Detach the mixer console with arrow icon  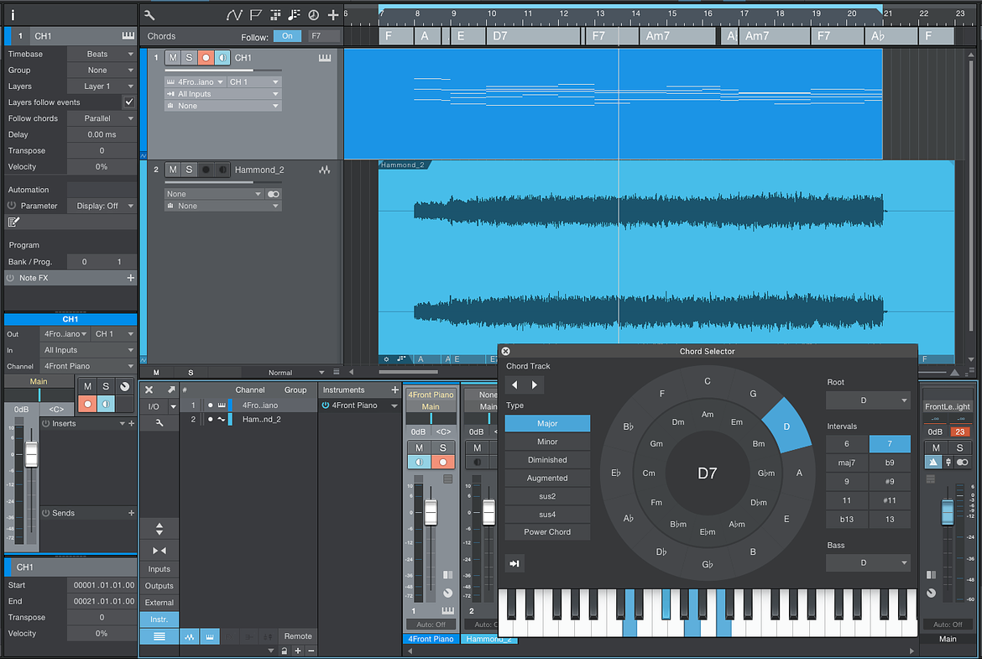pos(171,390)
